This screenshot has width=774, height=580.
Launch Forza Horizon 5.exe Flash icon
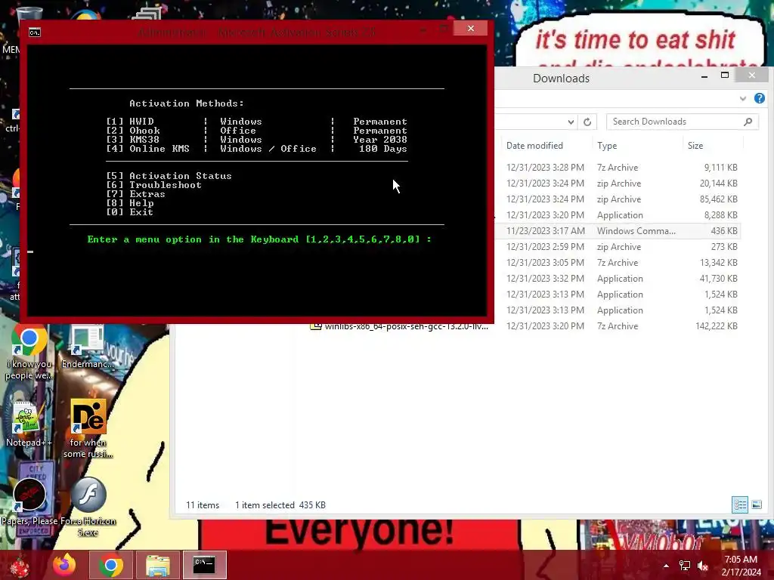click(x=88, y=507)
